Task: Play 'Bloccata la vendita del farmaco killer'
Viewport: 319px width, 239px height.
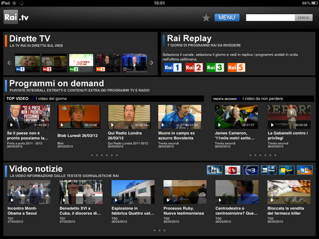Action: pos(289,192)
